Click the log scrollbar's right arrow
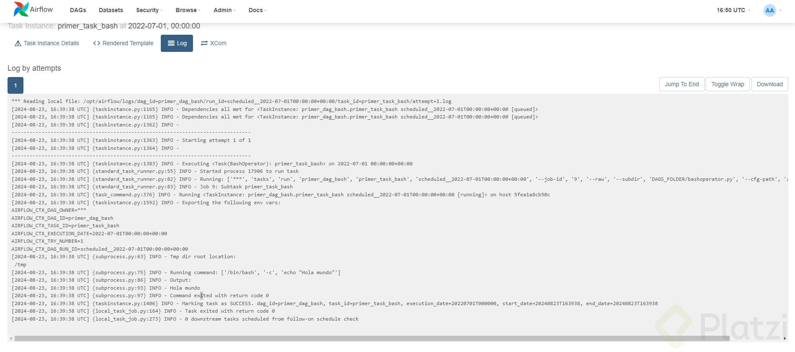Viewport: 795px width, 352px height. tap(785, 338)
